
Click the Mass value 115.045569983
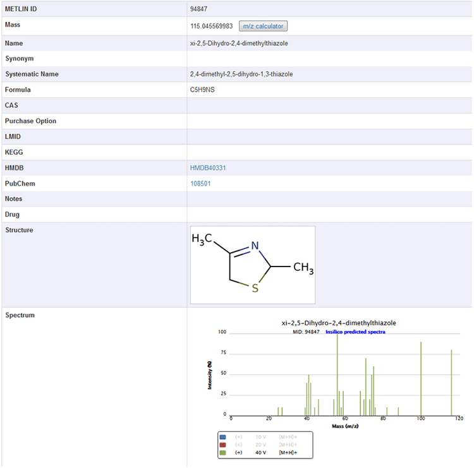click(x=212, y=27)
